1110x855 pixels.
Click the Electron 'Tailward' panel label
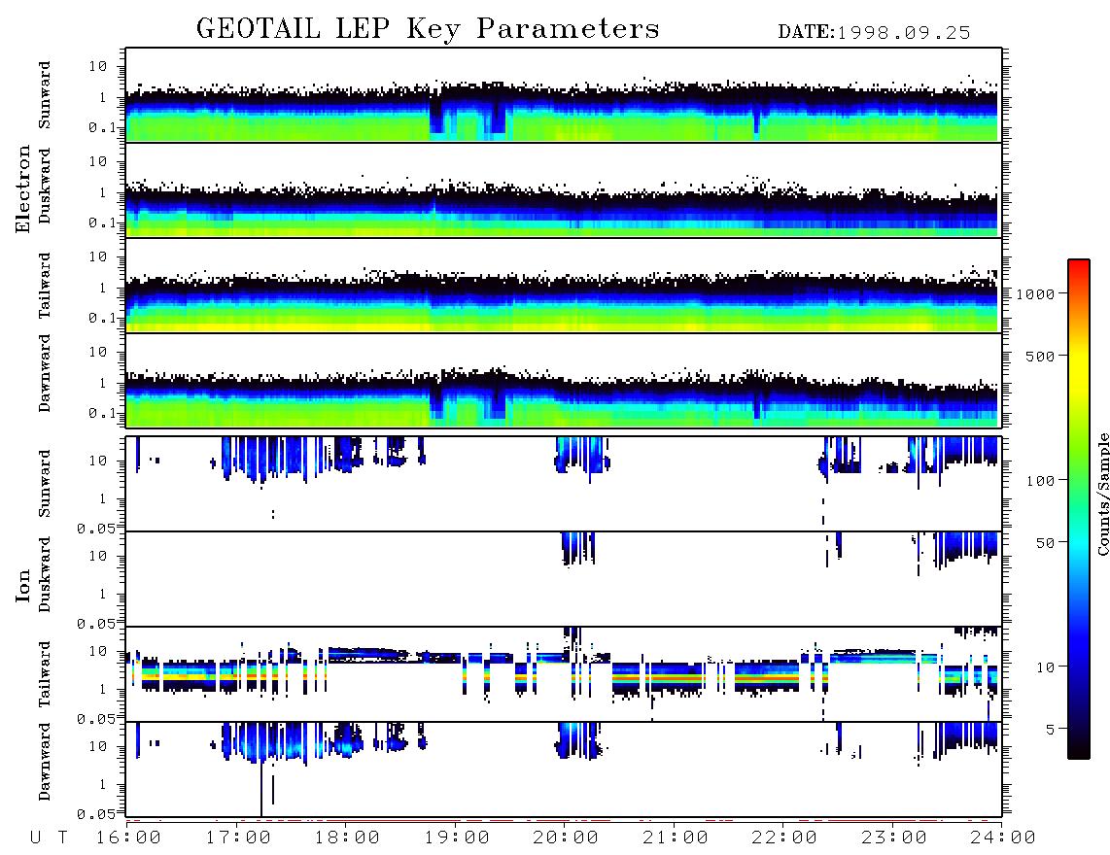click(45, 286)
